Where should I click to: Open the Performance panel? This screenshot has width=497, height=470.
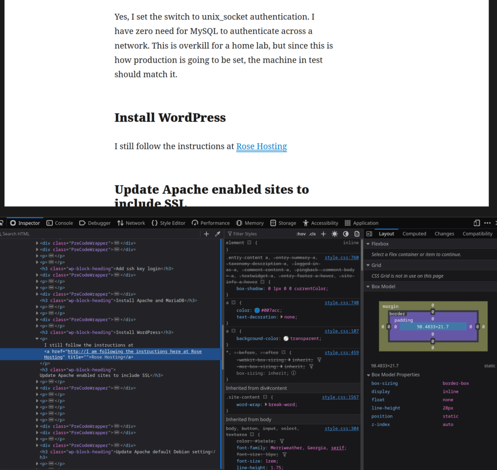(211, 223)
